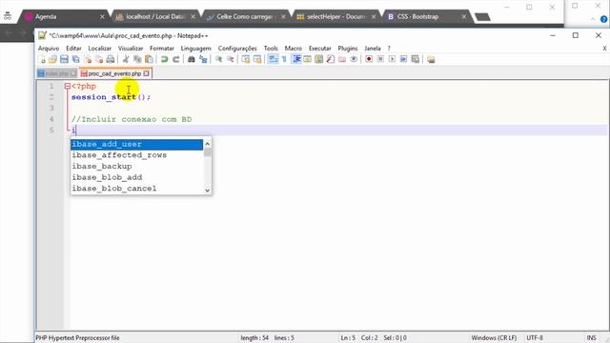Click autocomplete list scroll up arrow
This screenshot has height=343, width=610.
click(x=208, y=144)
